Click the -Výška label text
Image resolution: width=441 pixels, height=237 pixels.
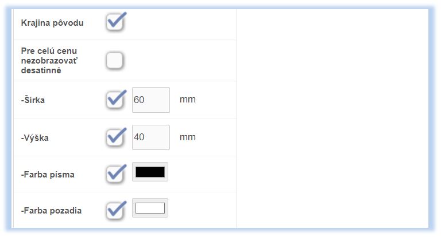tap(34, 138)
